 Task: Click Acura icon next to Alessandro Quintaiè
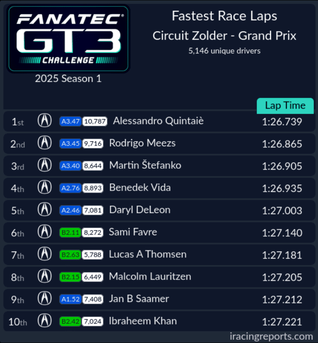pyautogui.click(x=45, y=120)
